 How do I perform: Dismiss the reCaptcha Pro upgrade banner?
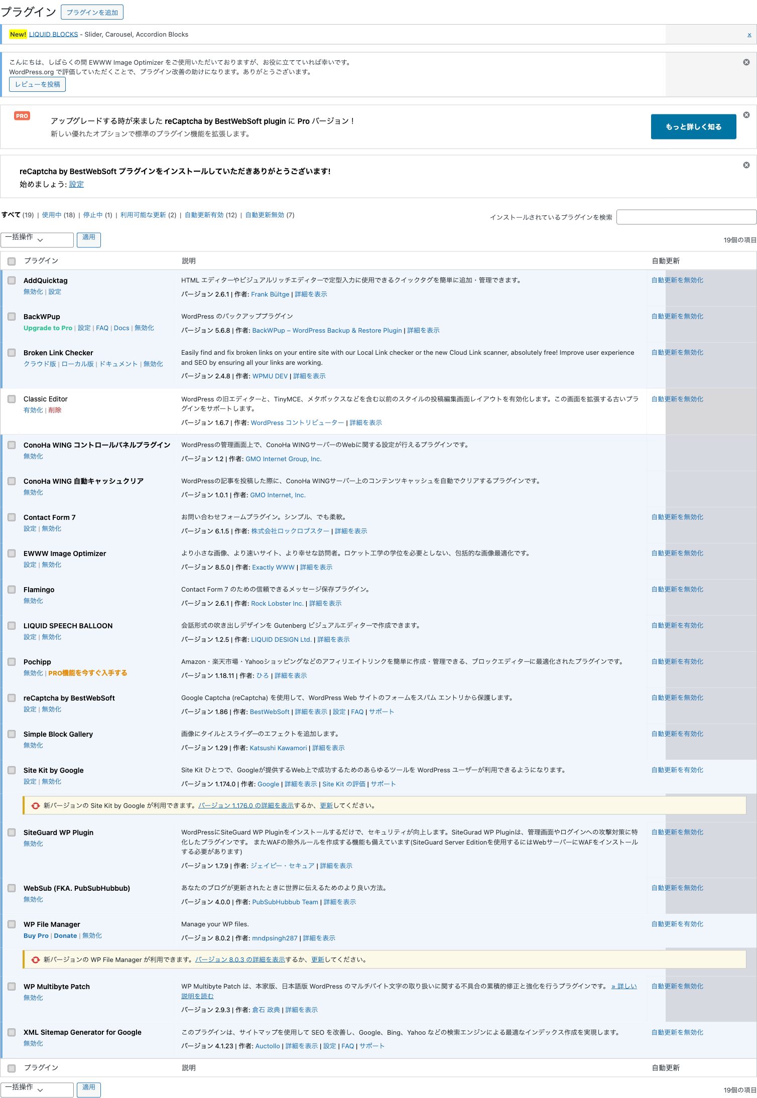click(x=746, y=115)
